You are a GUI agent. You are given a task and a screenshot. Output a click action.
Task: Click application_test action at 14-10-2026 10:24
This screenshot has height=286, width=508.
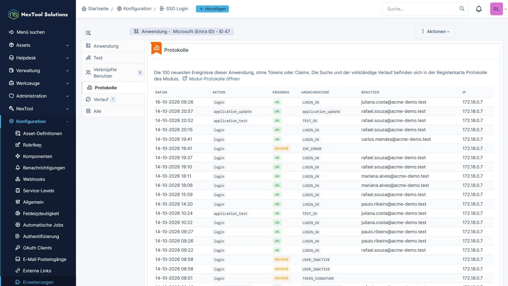(231, 214)
